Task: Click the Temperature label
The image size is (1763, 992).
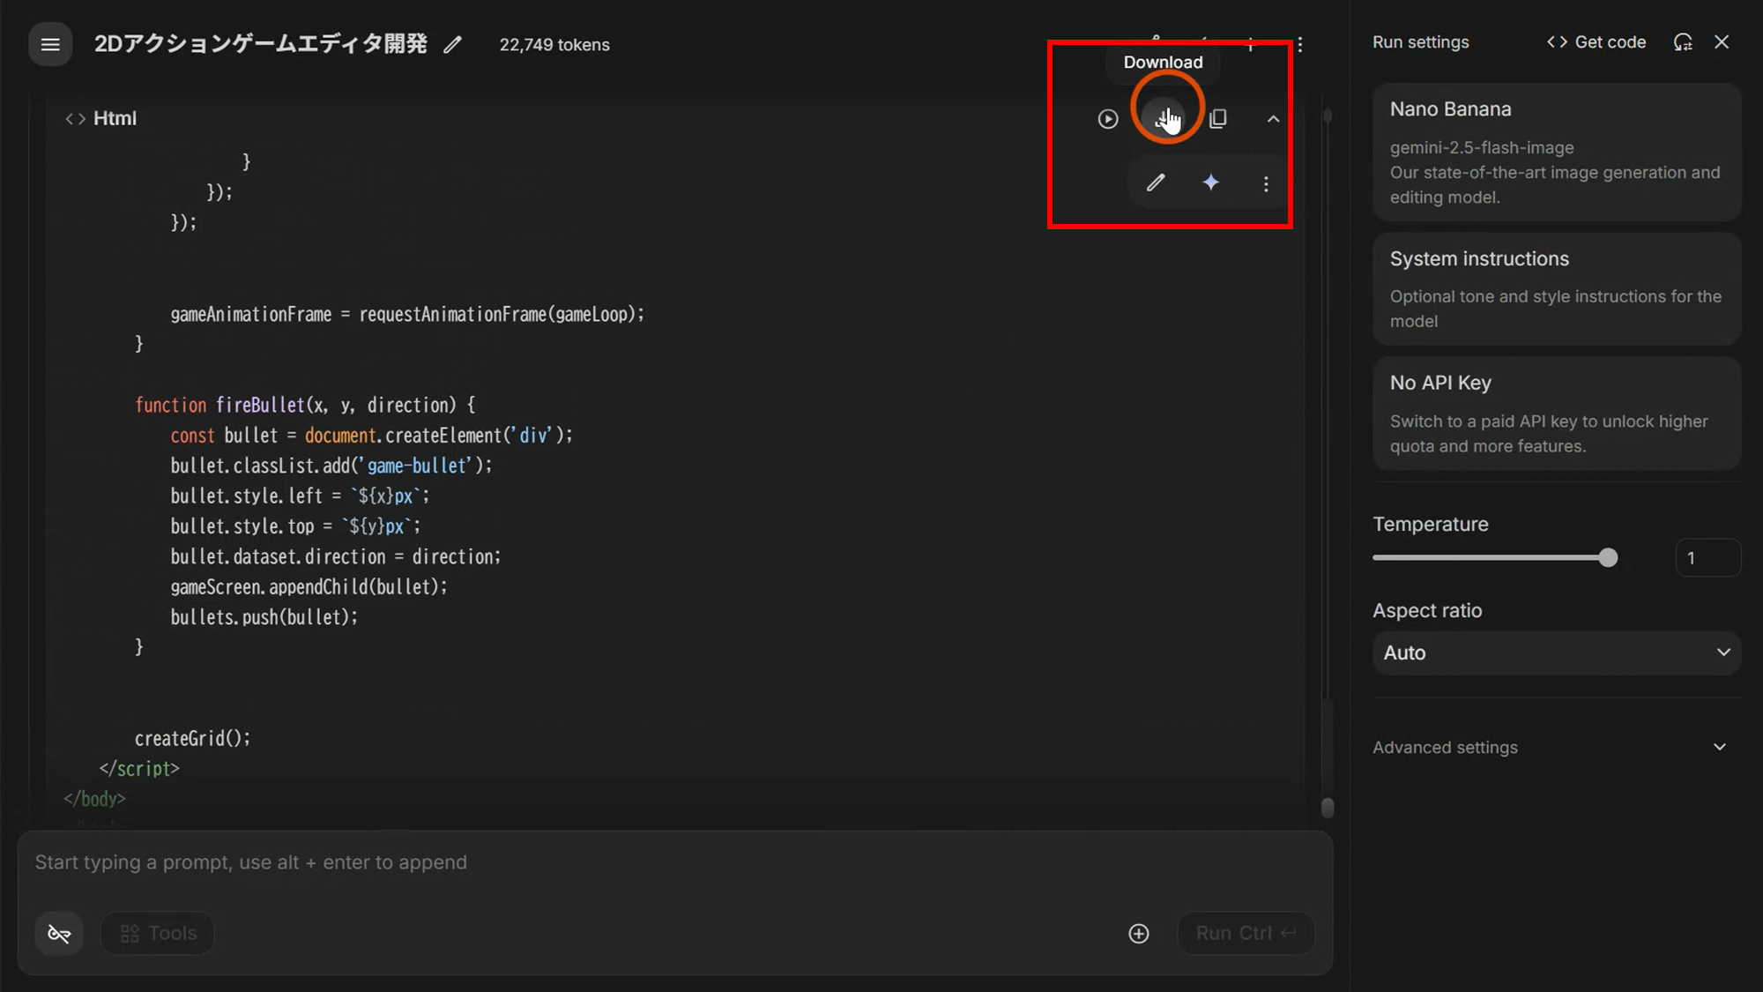Action: coord(1431,524)
